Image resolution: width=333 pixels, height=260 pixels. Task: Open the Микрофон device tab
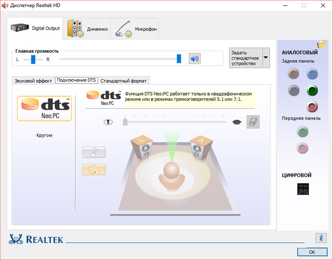(135, 29)
